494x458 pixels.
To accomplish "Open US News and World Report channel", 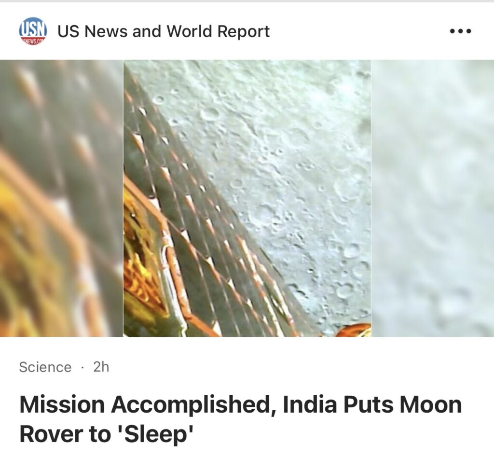I will pyautogui.click(x=164, y=31).
